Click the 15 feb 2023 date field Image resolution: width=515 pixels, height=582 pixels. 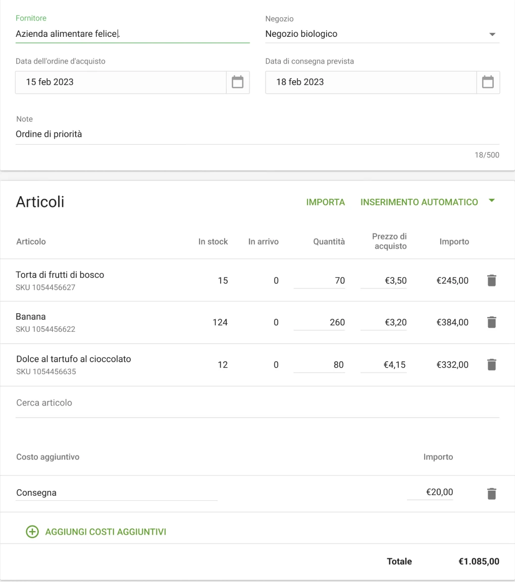[x=120, y=82]
